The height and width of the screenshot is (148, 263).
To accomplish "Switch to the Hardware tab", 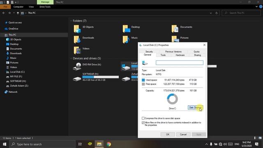I will click(180, 55).
